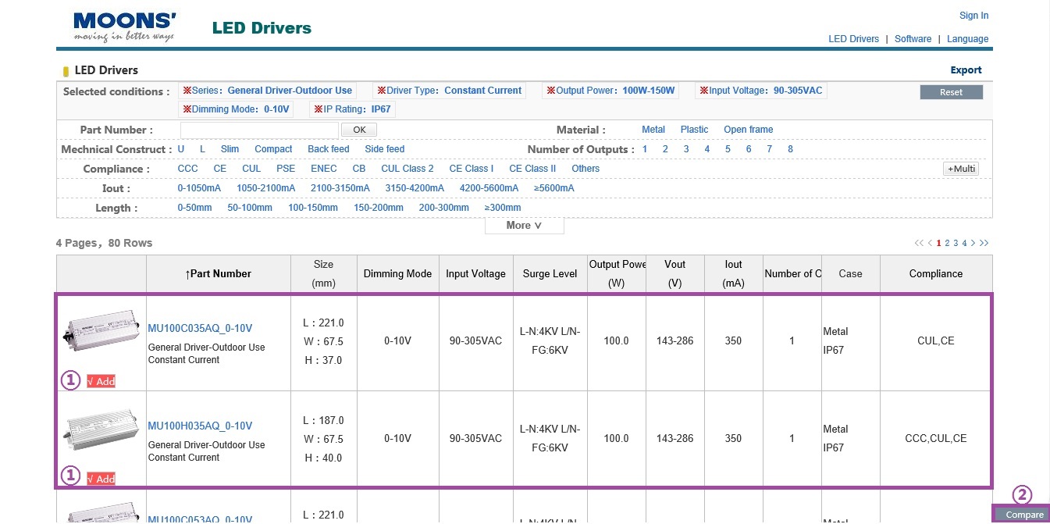1050x524 pixels.
Task: Open the MU100C035AQ_0-10V part link
Action: pyautogui.click(x=200, y=328)
